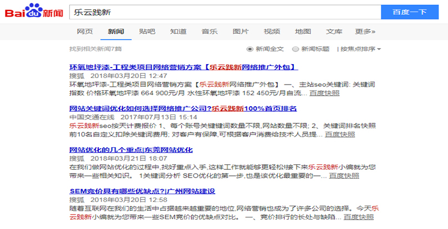Select the 新闻标题 radio button
The height and width of the screenshot is (229, 448).
[296, 49]
